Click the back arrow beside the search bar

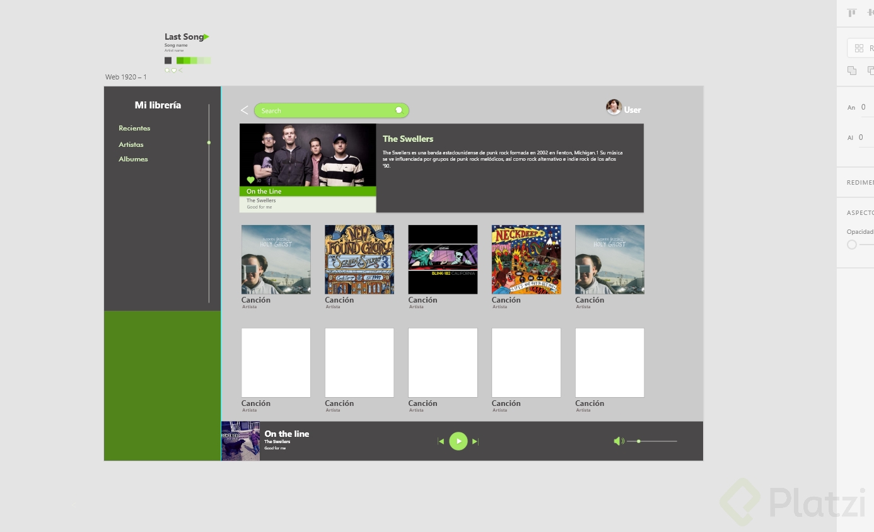pyautogui.click(x=245, y=110)
